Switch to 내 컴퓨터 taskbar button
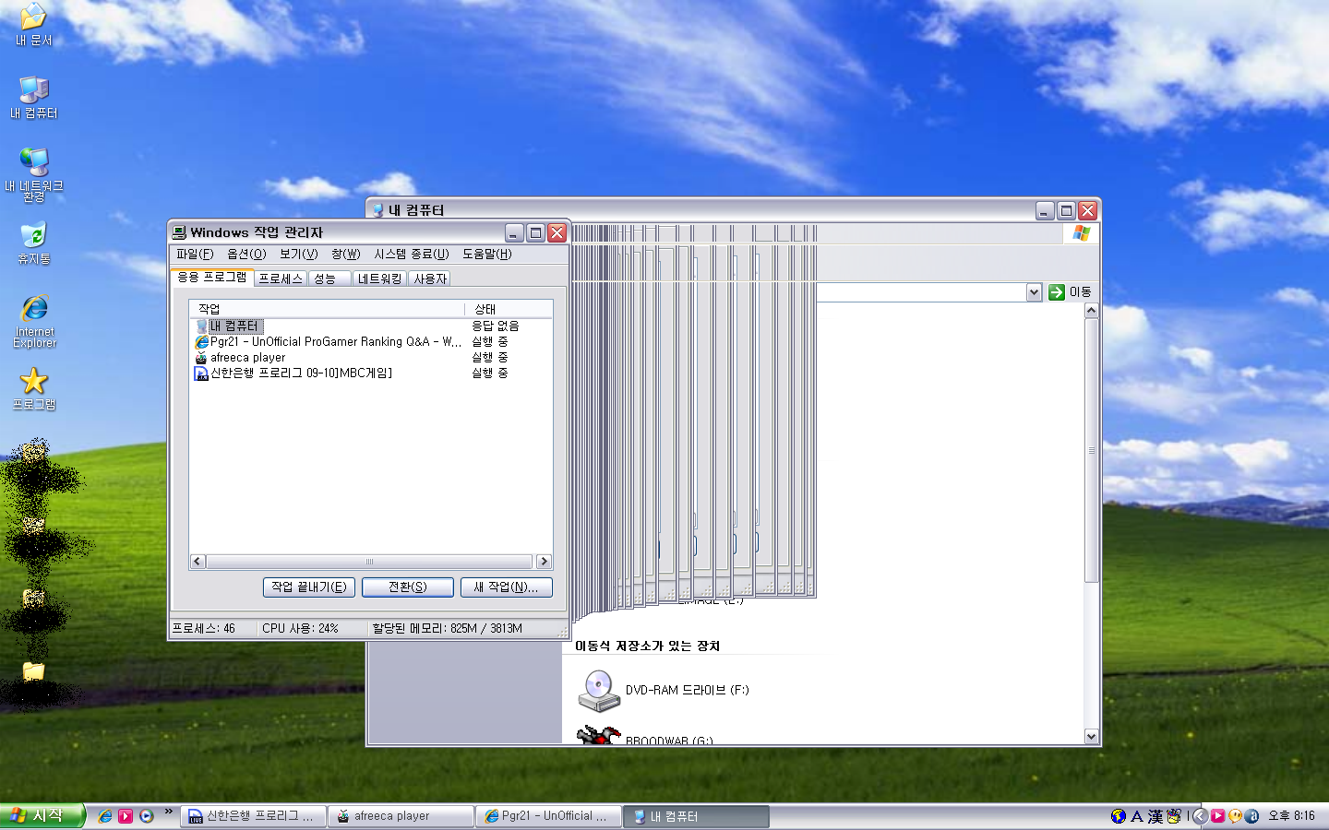The image size is (1329, 830). (x=696, y=816)
